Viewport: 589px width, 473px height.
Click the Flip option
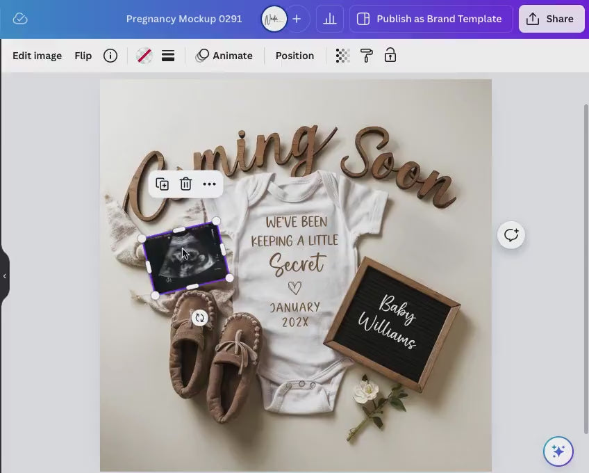(83, 56)
